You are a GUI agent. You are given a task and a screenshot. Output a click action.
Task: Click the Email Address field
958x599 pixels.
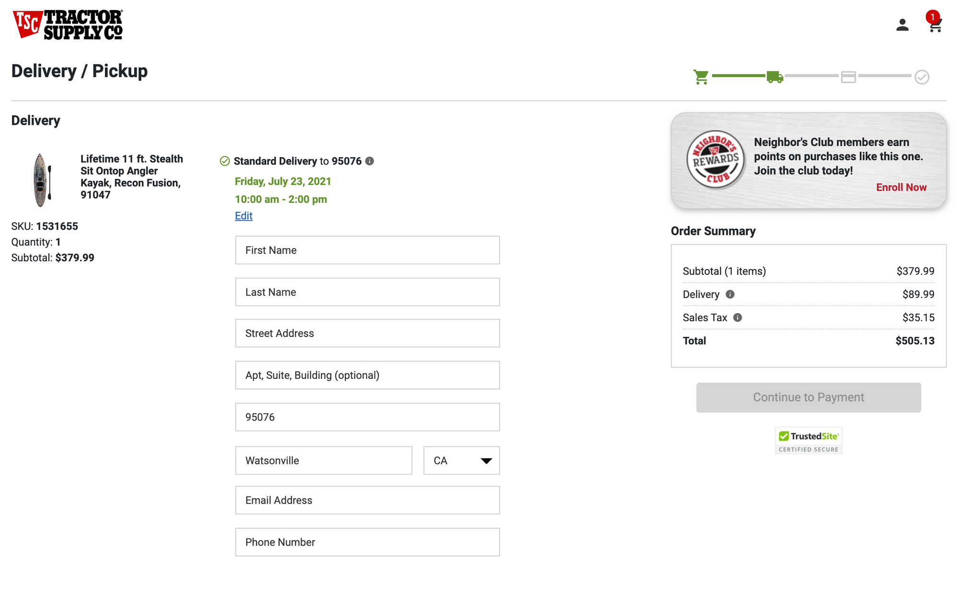tap(367, 500)
